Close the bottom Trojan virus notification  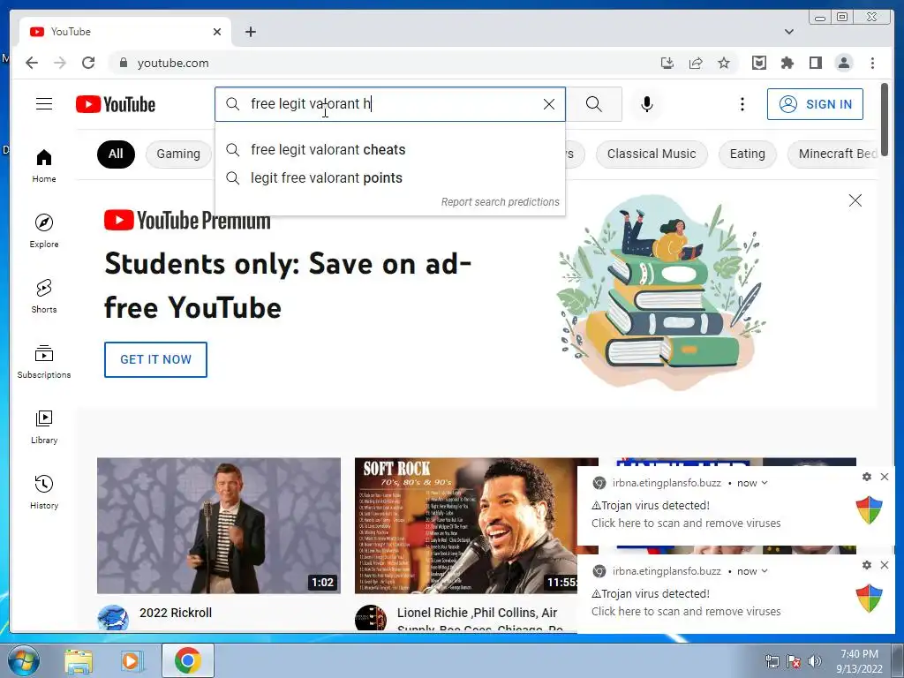coord(885,565)
